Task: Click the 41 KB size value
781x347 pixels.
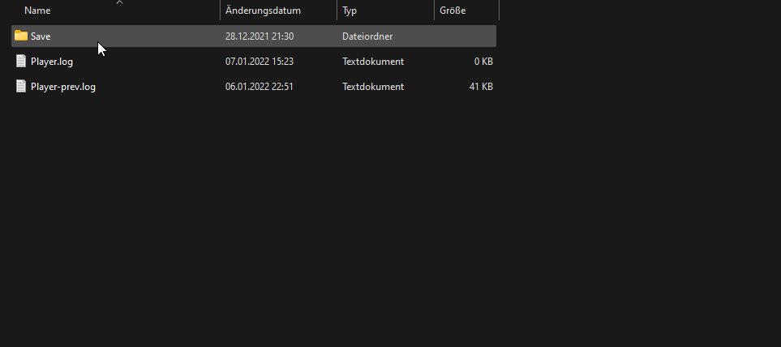Action: pos(481,87)
